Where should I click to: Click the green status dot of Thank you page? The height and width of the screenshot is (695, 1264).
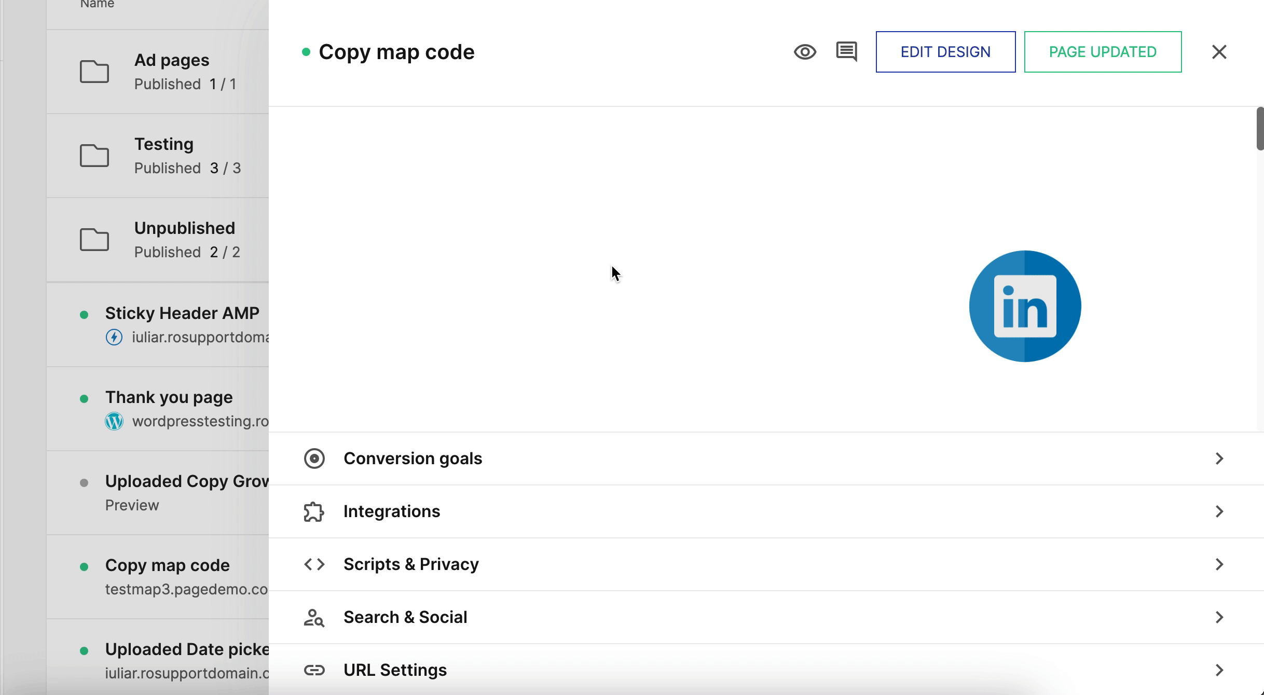point(84,398)
